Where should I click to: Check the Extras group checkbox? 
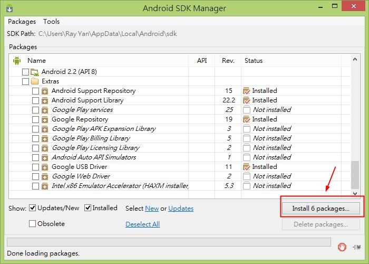pos(25,81)
